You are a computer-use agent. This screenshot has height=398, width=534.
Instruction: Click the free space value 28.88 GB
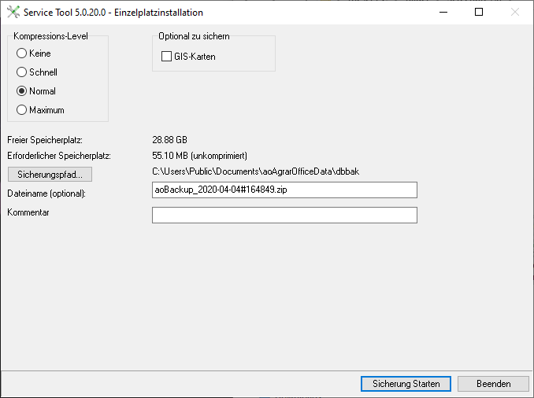point(169,140)
